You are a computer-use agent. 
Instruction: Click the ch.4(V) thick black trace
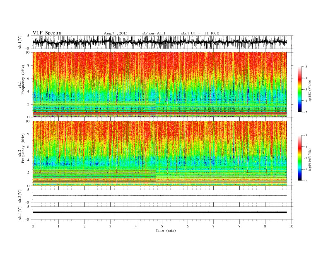pyautogui.click(x=159, y=212)
